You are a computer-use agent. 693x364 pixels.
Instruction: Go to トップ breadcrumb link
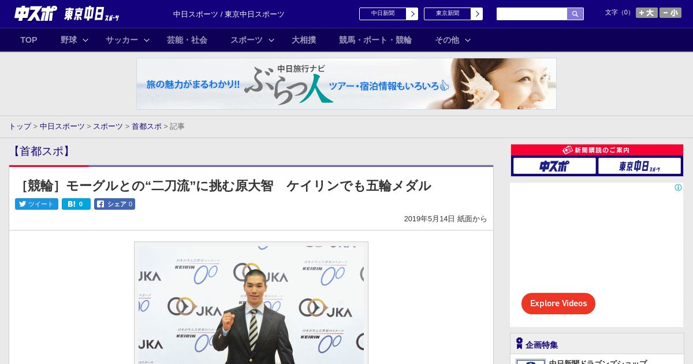[20, 126]
